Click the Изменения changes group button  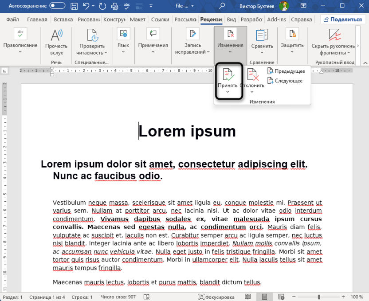pyautogui.click(x=230, y=45)
